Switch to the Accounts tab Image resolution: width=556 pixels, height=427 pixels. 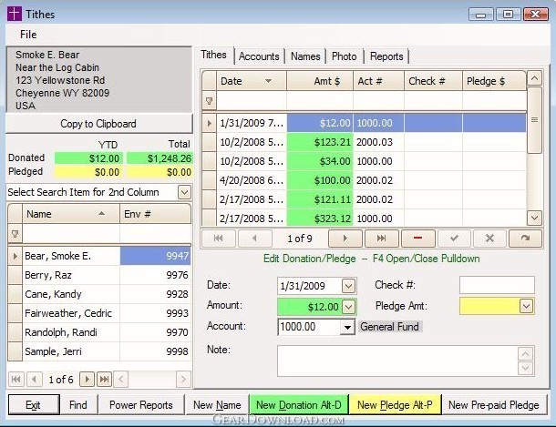(x=259, y=56)
